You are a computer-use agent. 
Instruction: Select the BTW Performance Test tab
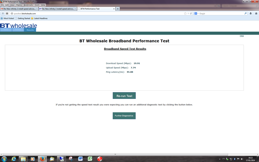coord(96,9)
